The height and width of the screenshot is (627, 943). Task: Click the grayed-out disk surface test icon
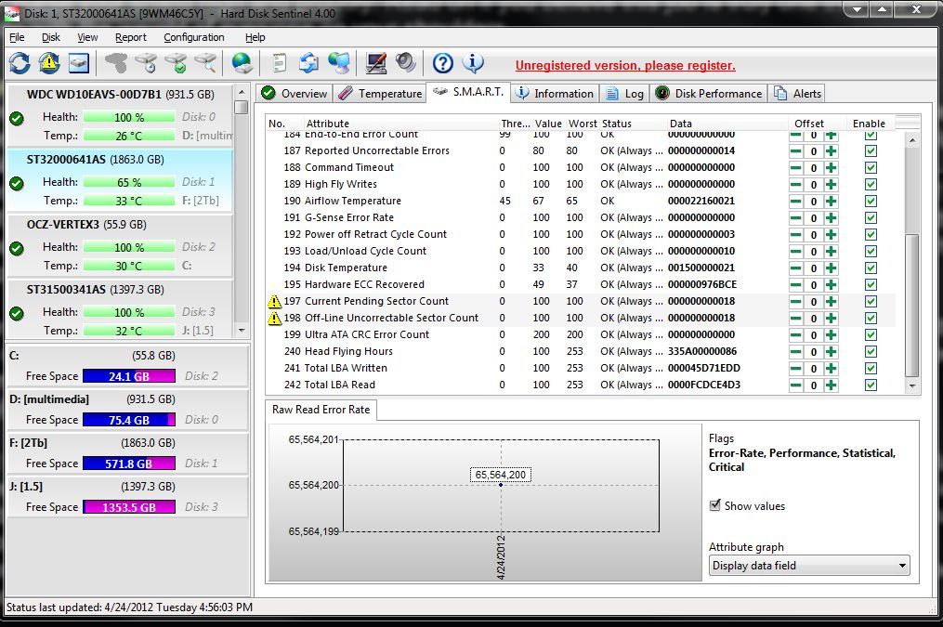116,63
